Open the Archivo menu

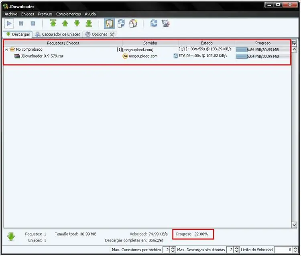point(11,14)
